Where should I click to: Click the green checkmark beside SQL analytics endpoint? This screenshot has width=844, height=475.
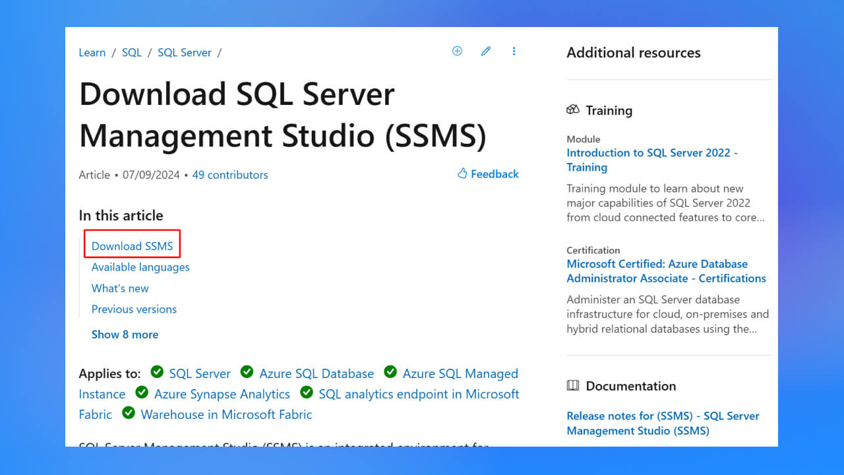tap(307, 392)
